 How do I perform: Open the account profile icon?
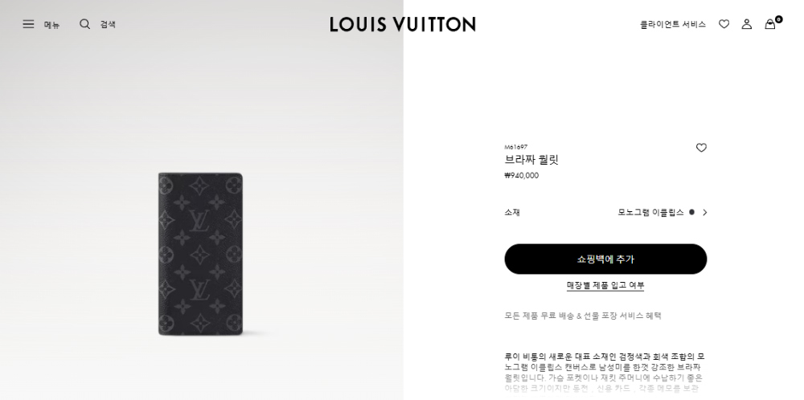tap(747, 24)
